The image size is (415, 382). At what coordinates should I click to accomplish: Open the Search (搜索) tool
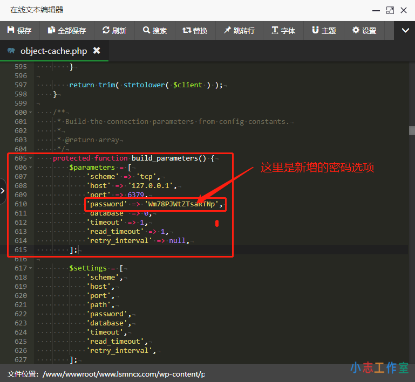[155, 31]
